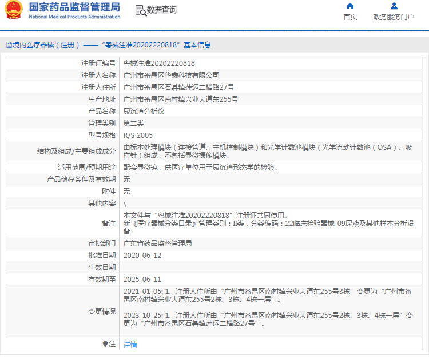This screenshot has width=429, height=359.
Task: Click the 有效期至 label
Action: [x=102, y=280]
